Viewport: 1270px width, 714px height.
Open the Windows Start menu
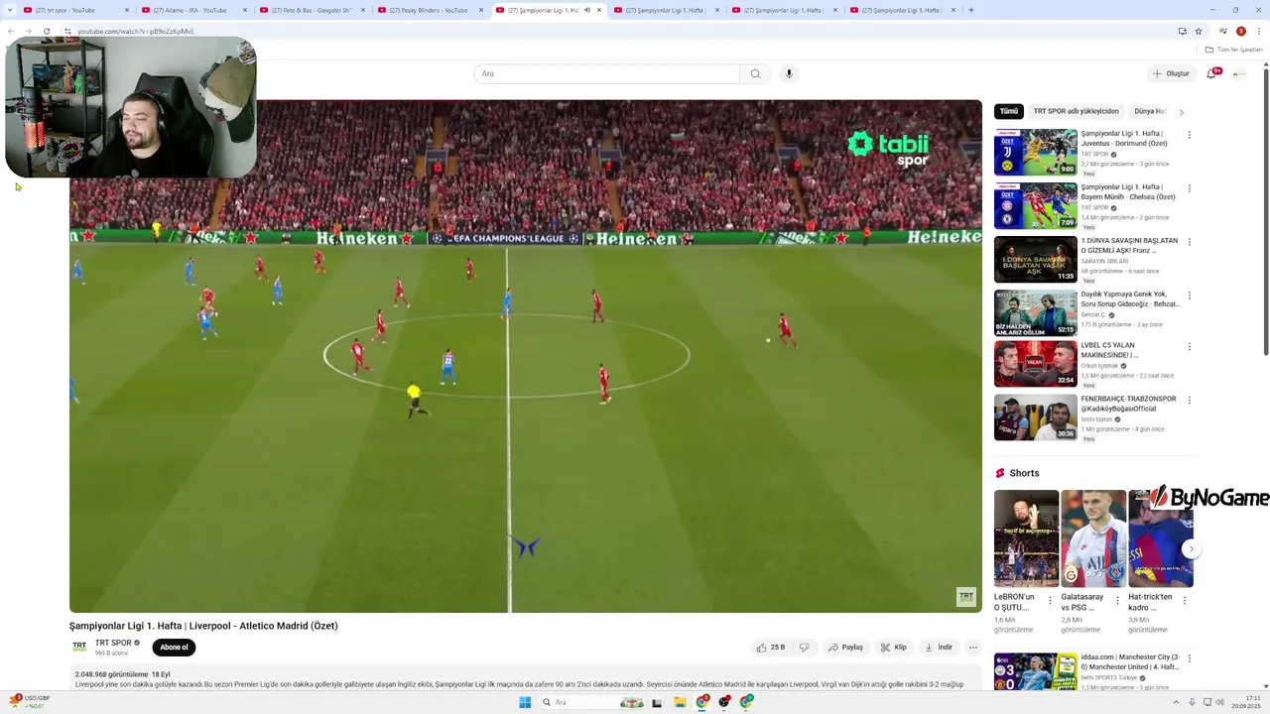pyautogui.click(x=525, y=702)
